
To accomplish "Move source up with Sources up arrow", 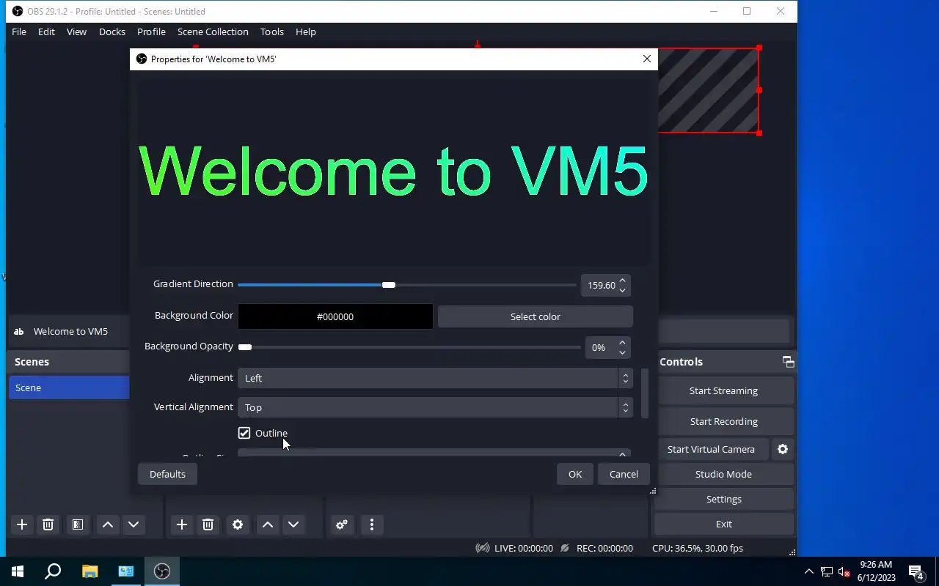I will (268, 524).
